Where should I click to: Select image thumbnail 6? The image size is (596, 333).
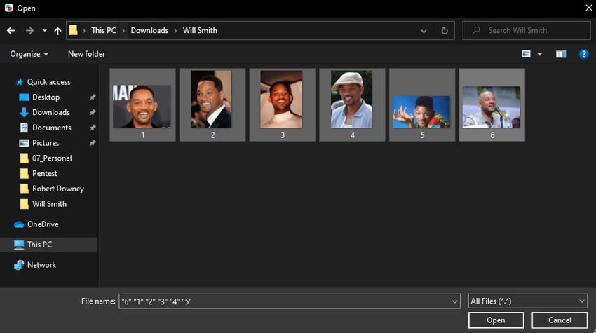click(492, 105)
